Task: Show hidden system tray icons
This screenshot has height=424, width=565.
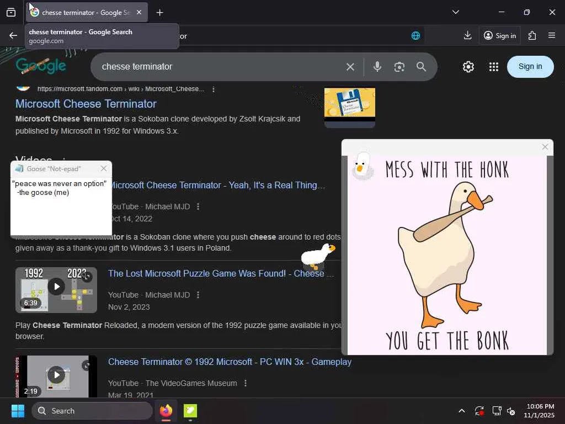Action: tap(462, 411)
